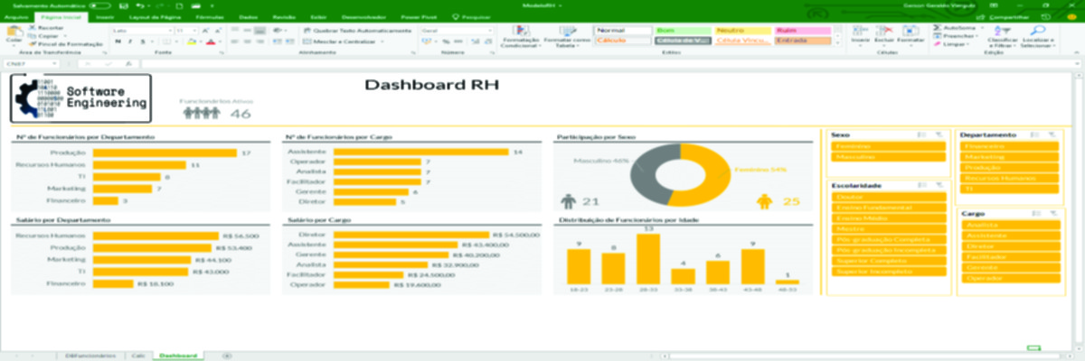Image resolution: width=1085 pixels, height=361 pixels.
Task: Apply the Entrada cell style
Action: [801, 41]
